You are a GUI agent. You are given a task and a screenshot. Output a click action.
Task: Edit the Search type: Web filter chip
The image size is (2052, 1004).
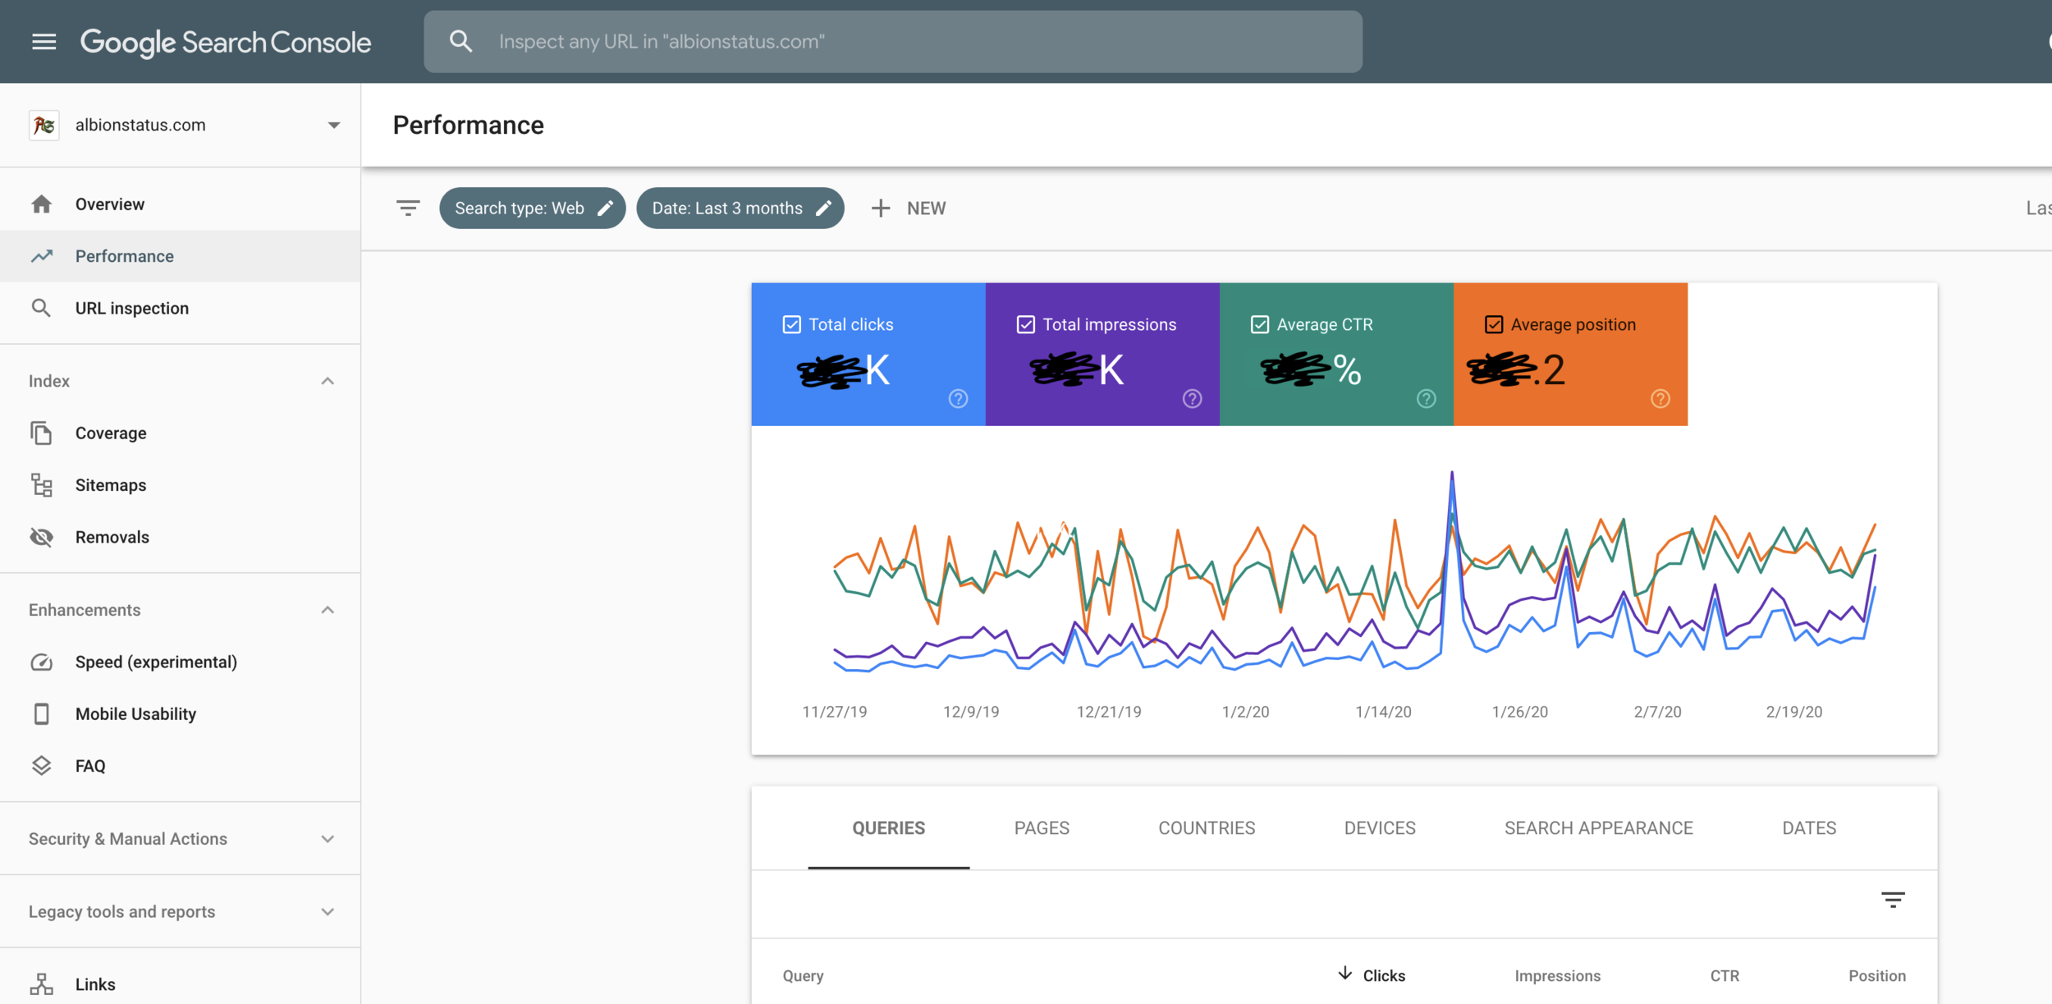(533, 209)
